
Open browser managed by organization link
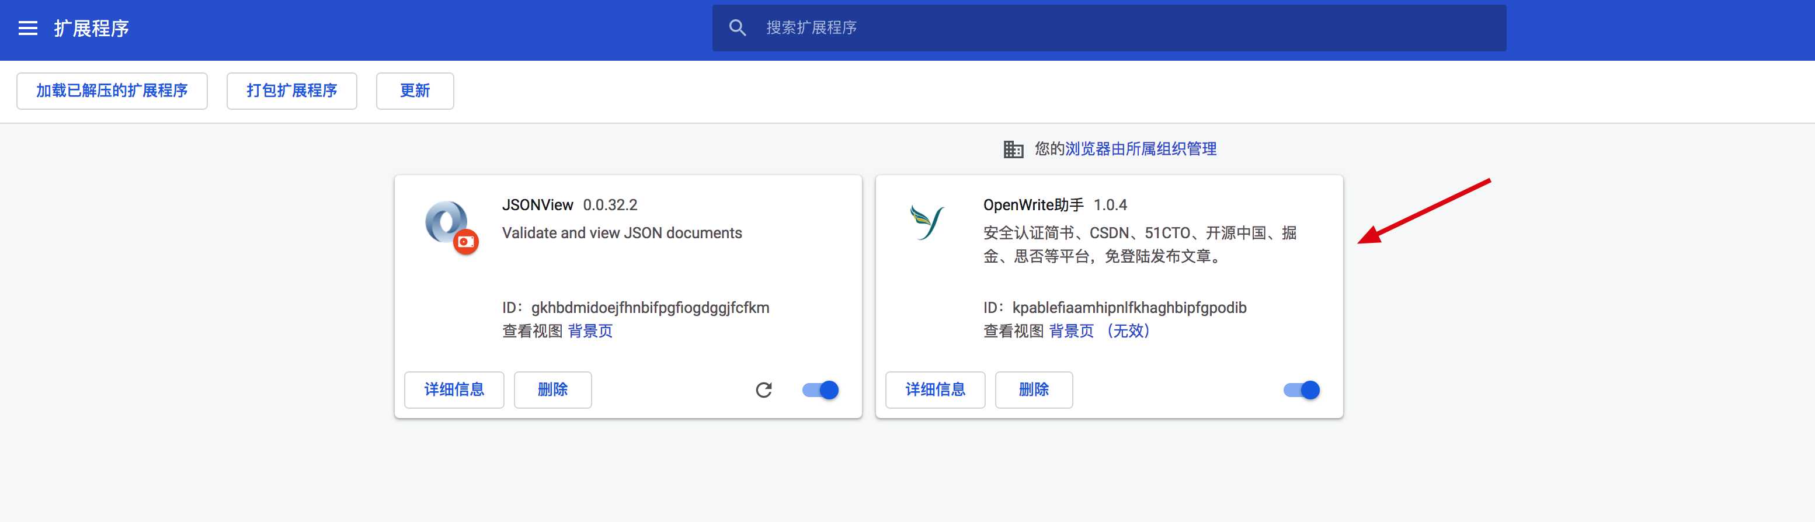click(1141, 149)
